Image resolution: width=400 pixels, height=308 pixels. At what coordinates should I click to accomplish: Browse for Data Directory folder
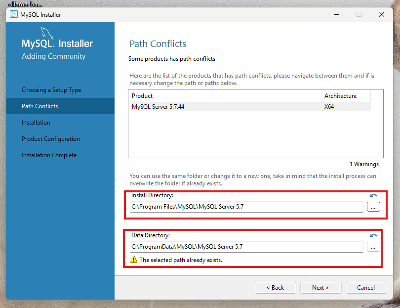[x=373, y=247]
